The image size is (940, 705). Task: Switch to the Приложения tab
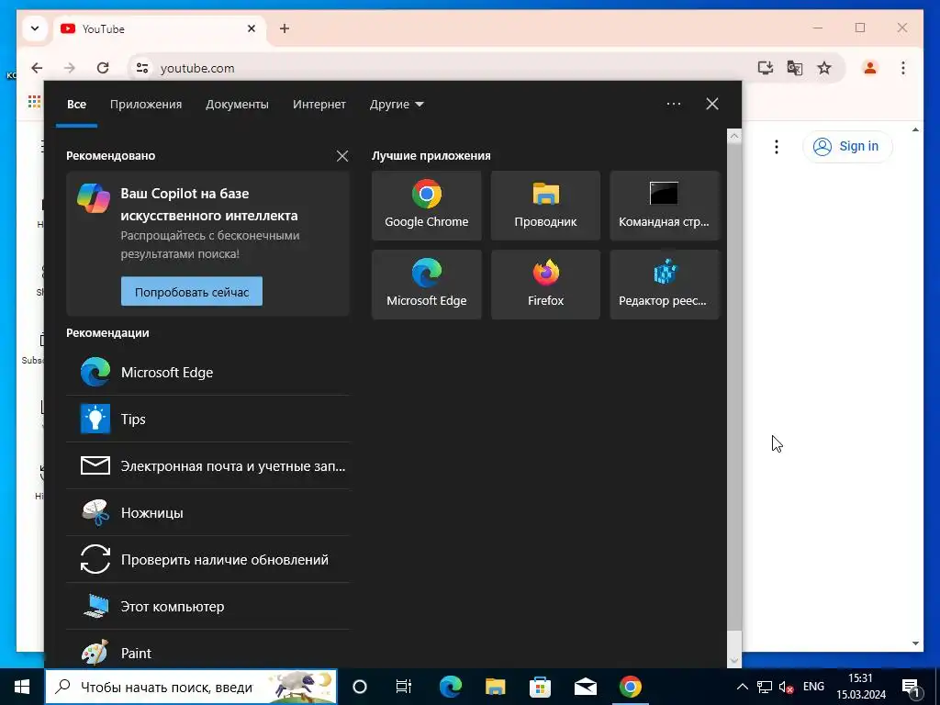tap(146, 105)
